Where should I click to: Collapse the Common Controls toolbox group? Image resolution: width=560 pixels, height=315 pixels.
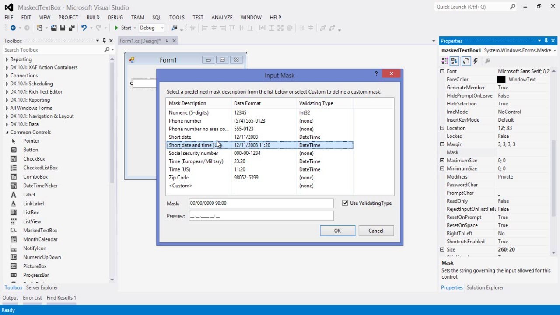click(x=7, y=132)
